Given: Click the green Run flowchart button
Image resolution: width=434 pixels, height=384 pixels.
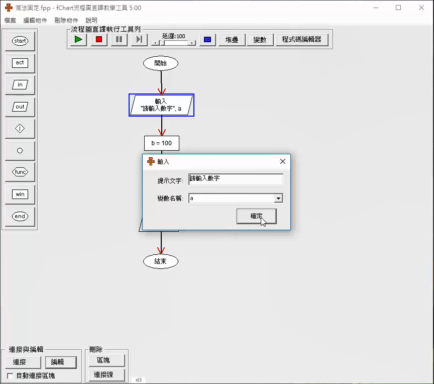Looking at the screenshot, I should point(78,40).
